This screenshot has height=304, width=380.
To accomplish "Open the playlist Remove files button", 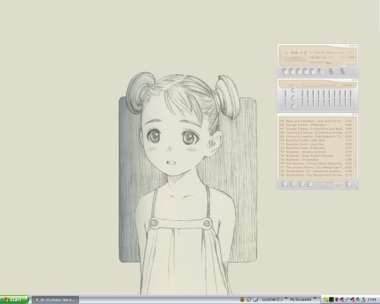I will coord(293,184).
